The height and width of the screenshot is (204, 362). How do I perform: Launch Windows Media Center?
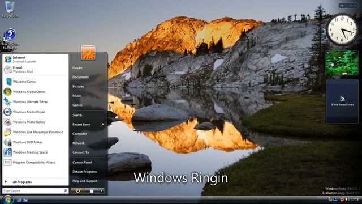pyautogui.click(x=36, y=92)
